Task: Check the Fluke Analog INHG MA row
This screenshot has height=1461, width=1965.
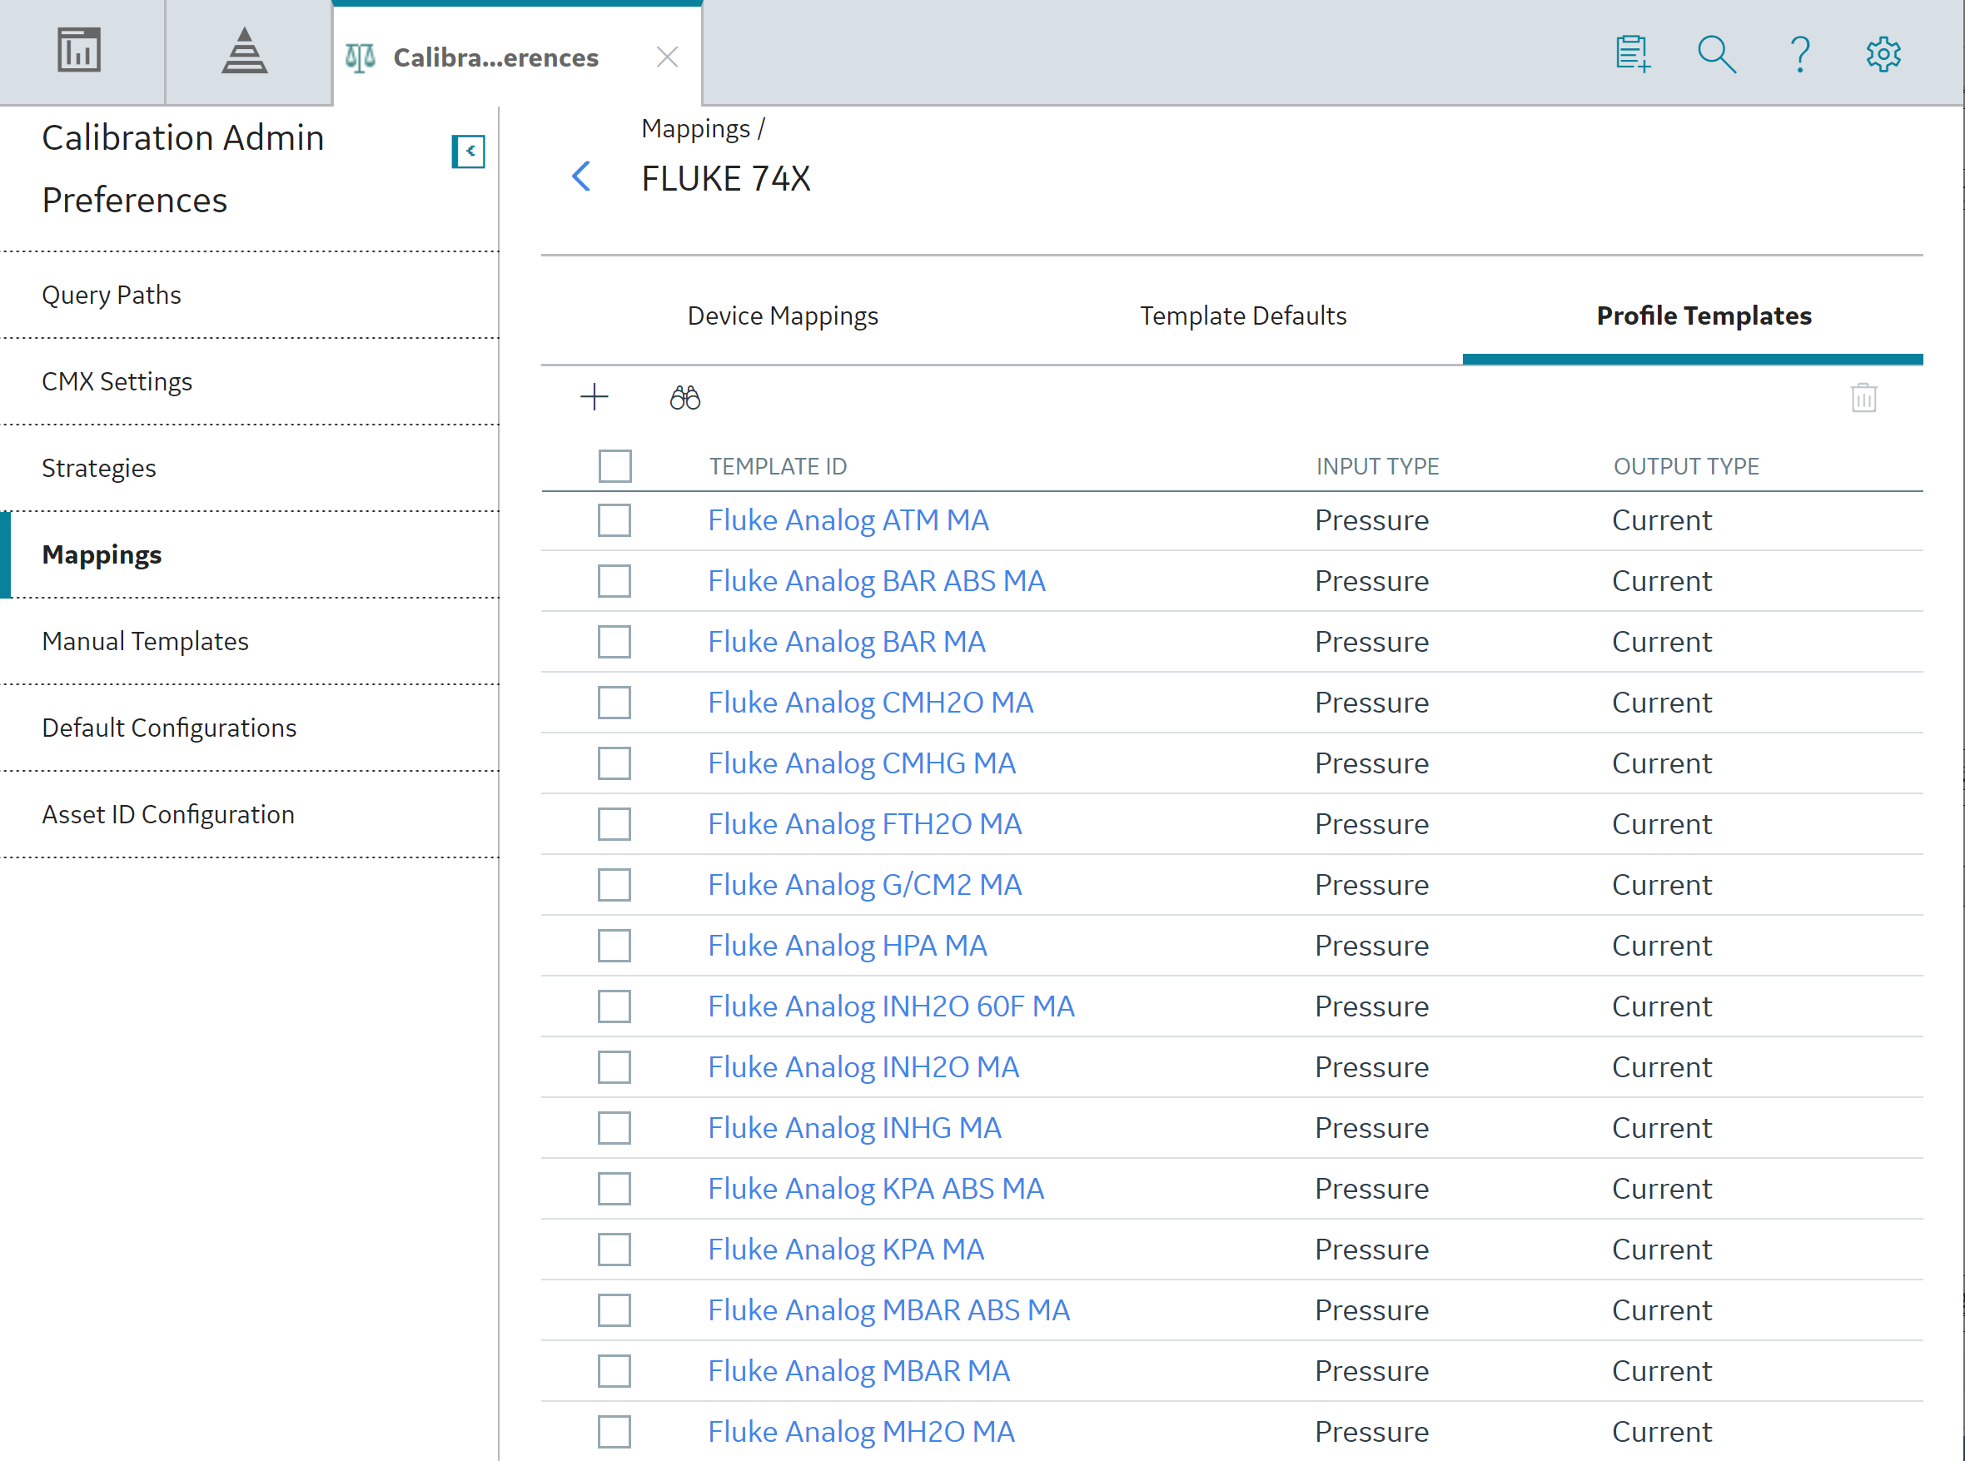Action: (x=614, y=1129)
